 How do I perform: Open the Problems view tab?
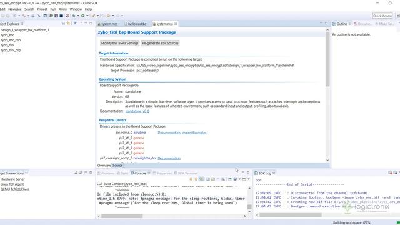click(106, 173)
